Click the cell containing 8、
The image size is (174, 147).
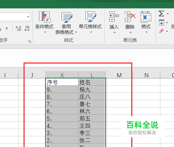(62, 96)
